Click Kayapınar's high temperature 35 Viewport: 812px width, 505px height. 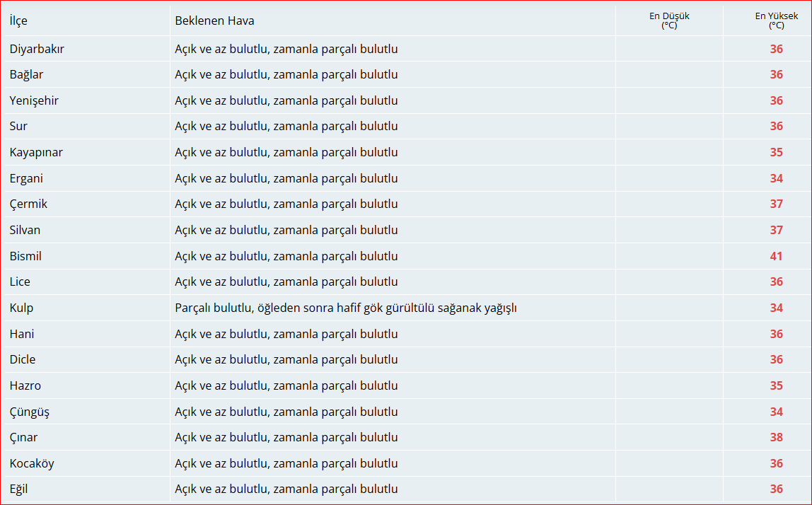coord(776,152)
